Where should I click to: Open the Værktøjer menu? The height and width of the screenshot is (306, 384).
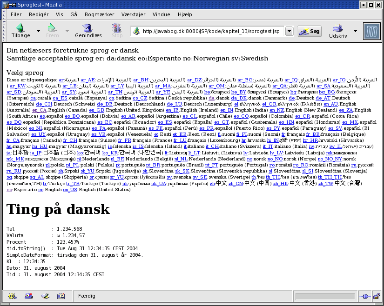pos(134,14)
